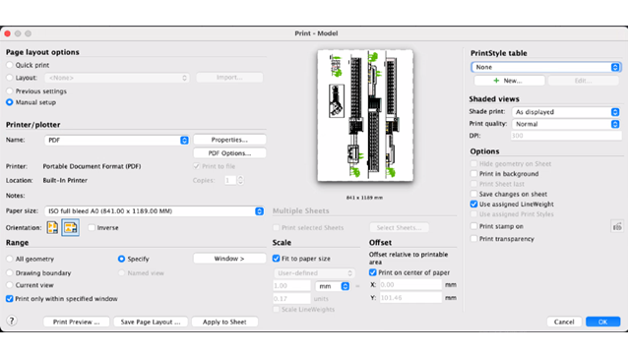Click the green plus New PrintStyle button
Image resolution: width=630 pixels, height=354 pixels.
coord(509,81)
